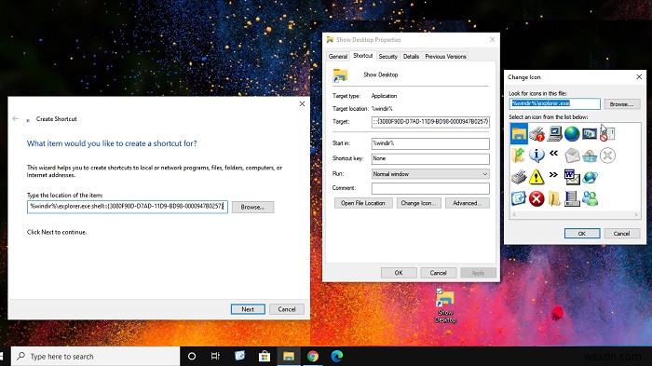Image resolution: width=652 pixels, height=366 pixels.
Task: Select the two users people icon
Action: [x=590, y=198]
